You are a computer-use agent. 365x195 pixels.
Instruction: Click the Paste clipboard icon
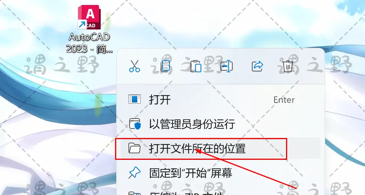(196, 66)
